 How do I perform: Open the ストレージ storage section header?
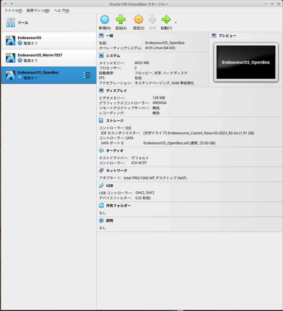[115, 121]
